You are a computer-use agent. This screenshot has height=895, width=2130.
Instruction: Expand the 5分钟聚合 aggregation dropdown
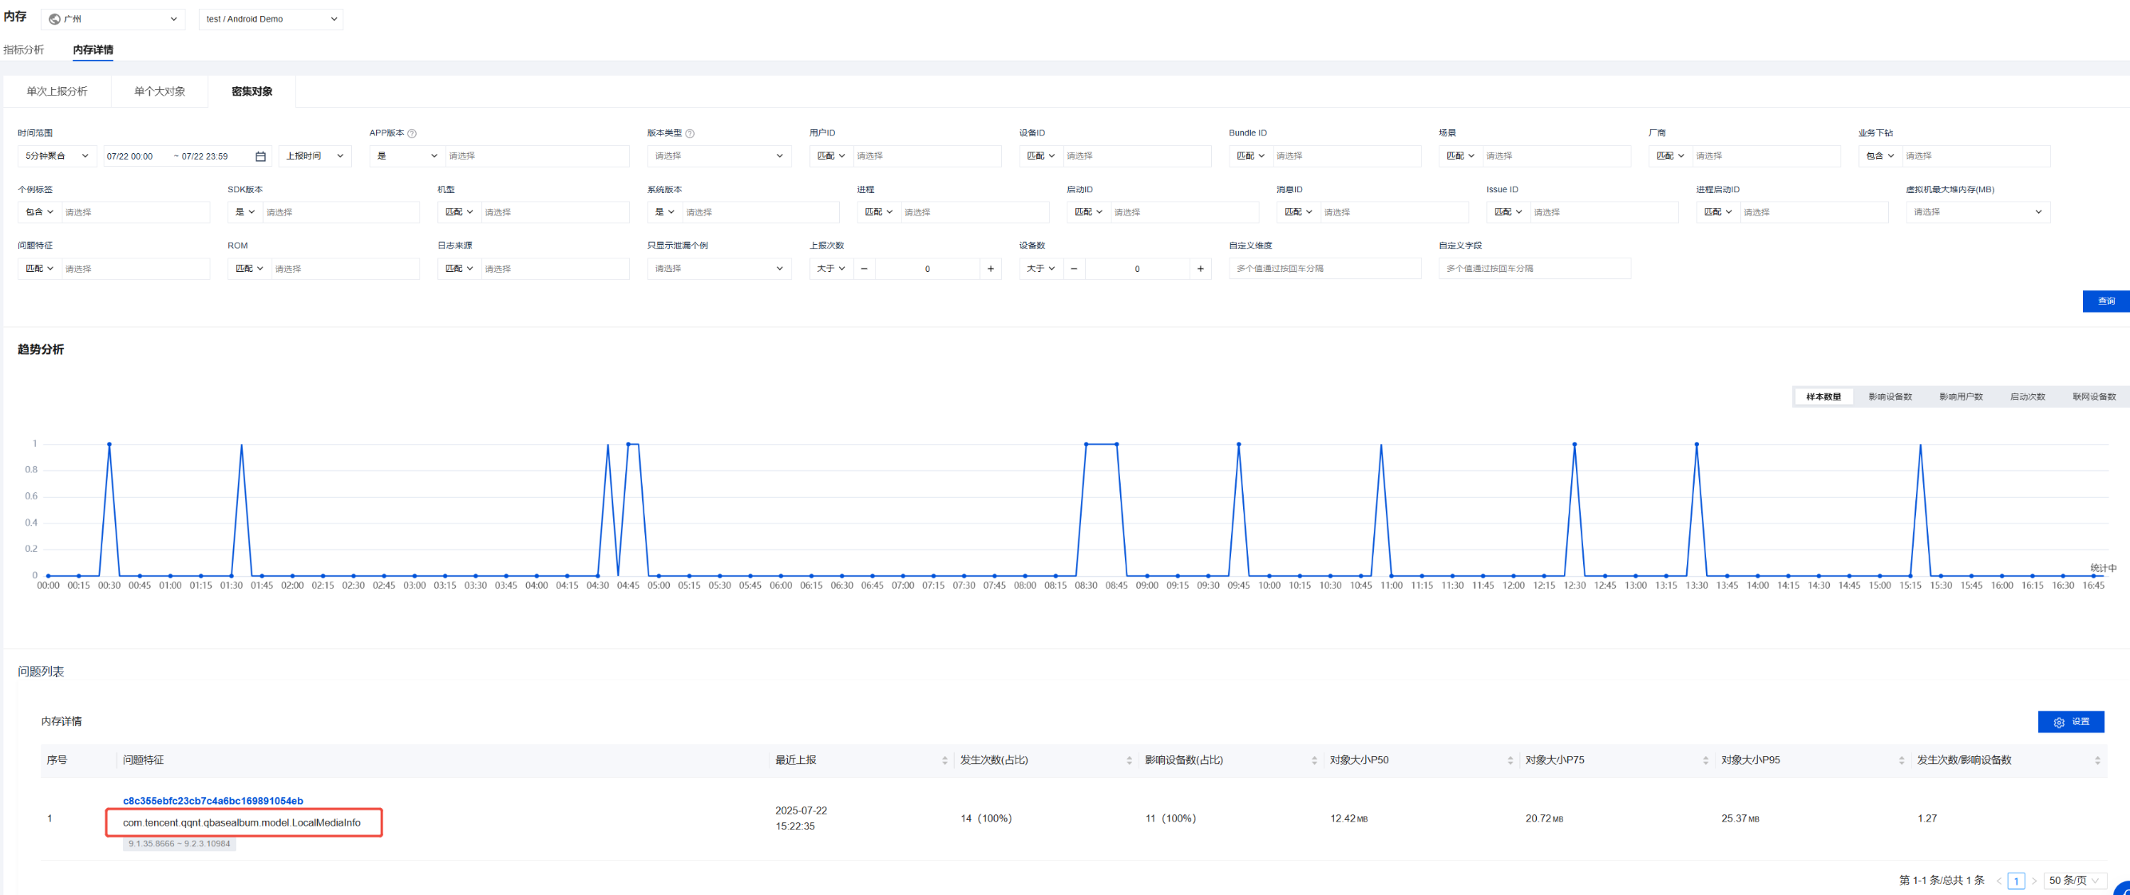pos(56,156)
